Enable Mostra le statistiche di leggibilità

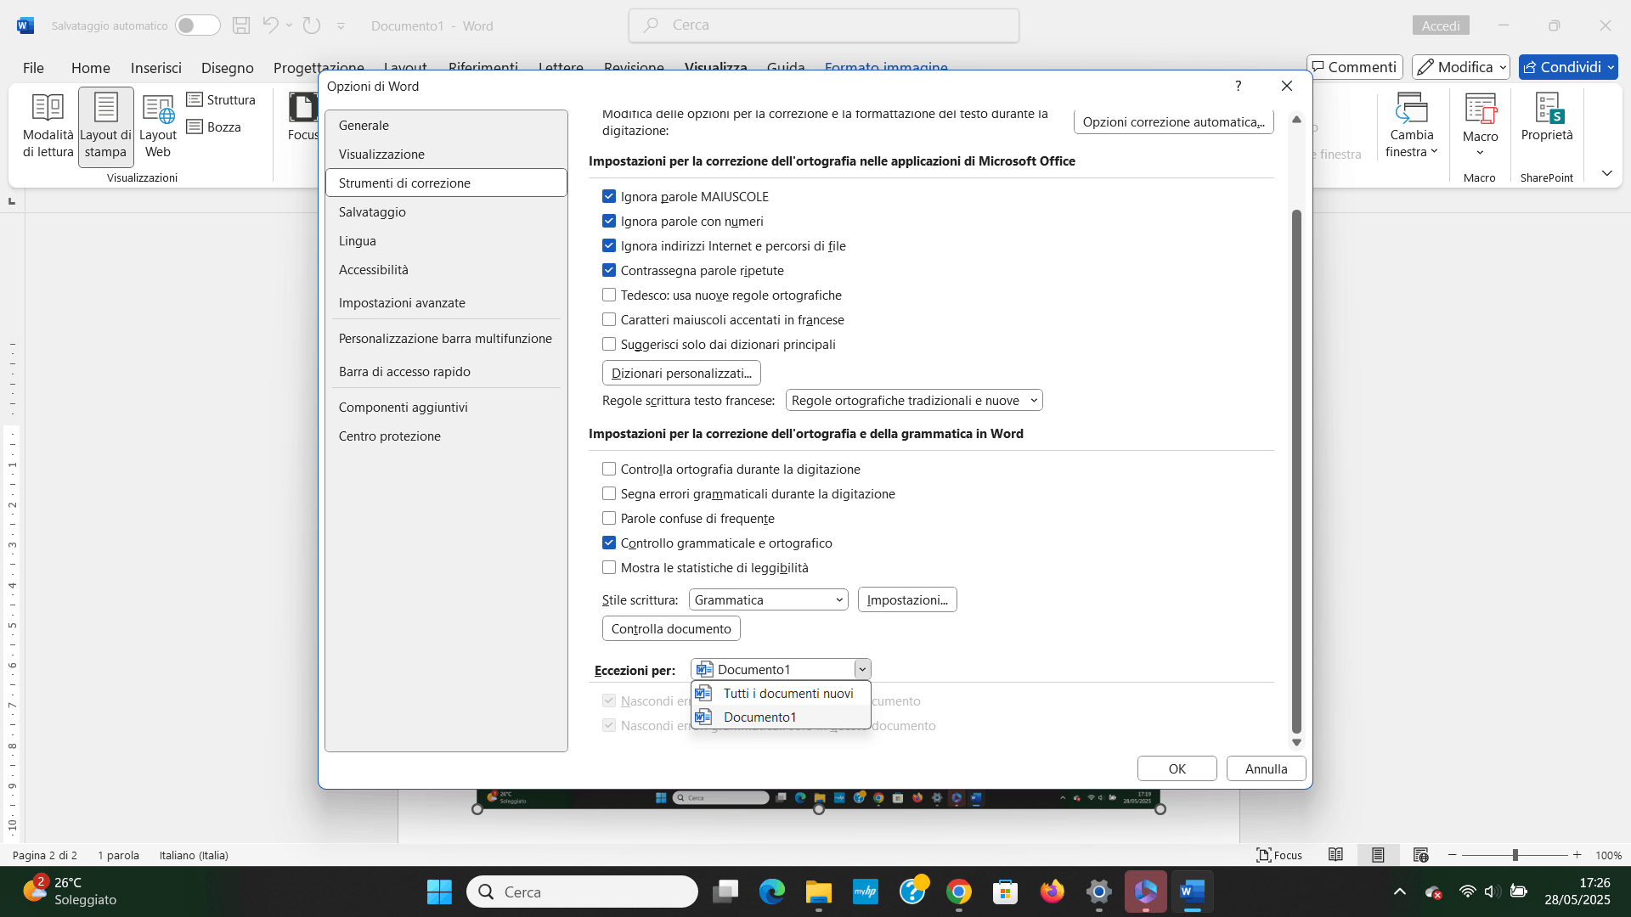pyautogui.click(x=609, y=567)
